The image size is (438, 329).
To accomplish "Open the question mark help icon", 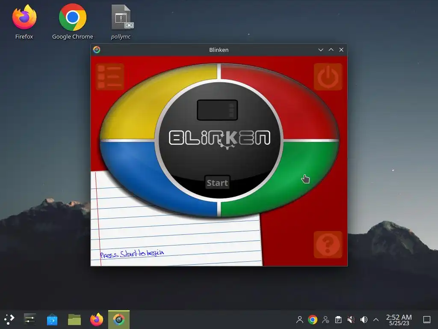I will [x=328, y=245].
